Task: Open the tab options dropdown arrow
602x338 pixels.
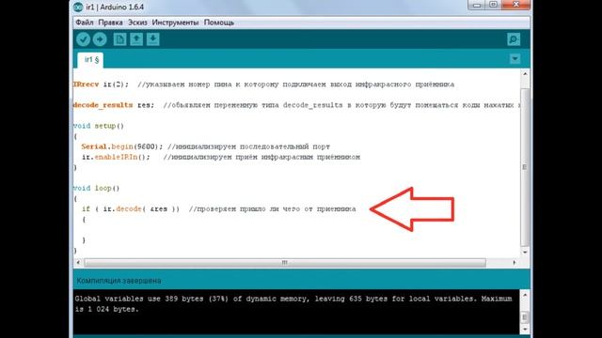Action: click(515, 58)
